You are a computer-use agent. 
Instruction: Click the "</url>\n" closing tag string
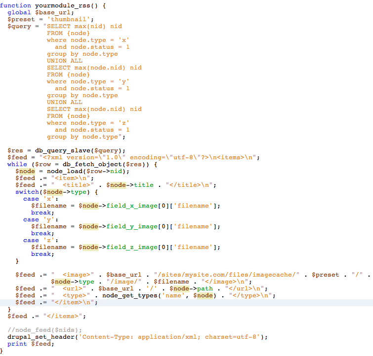click(x=244, y=288)
